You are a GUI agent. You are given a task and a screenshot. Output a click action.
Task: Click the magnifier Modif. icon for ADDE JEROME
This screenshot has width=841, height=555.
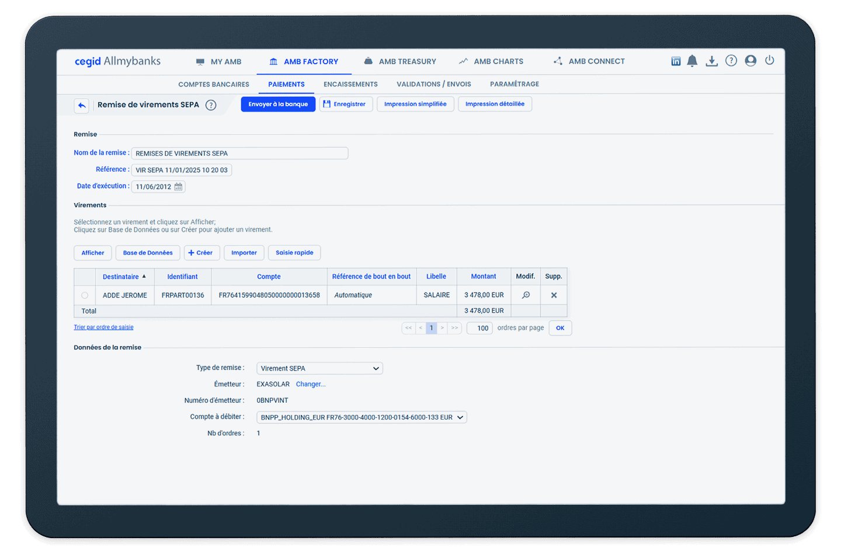coord(525,295)
